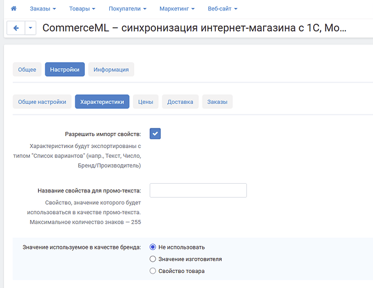
Task: Switch to the Общее tab
Action: point(27,69)
